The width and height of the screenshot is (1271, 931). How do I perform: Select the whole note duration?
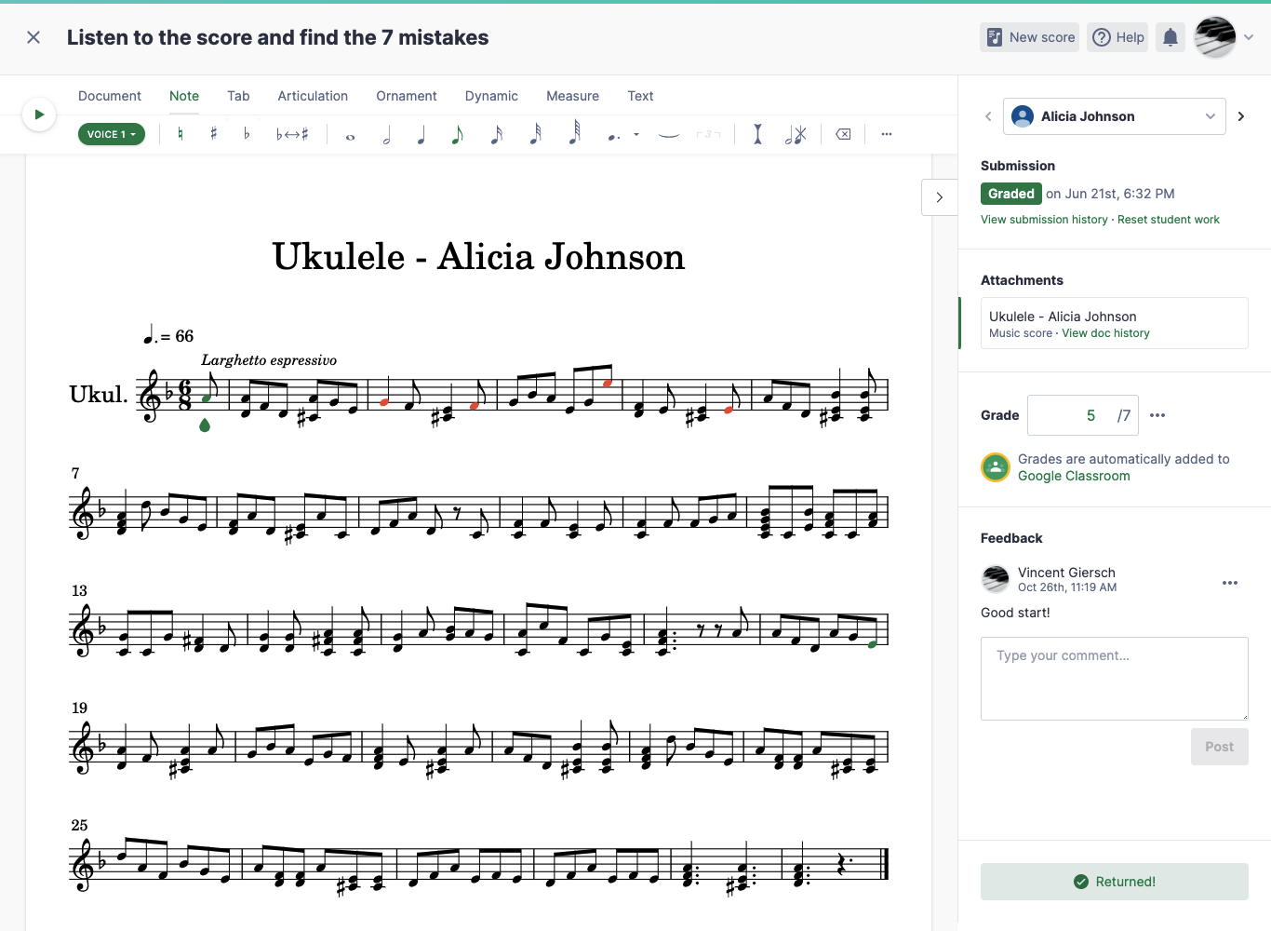point(350,134)
